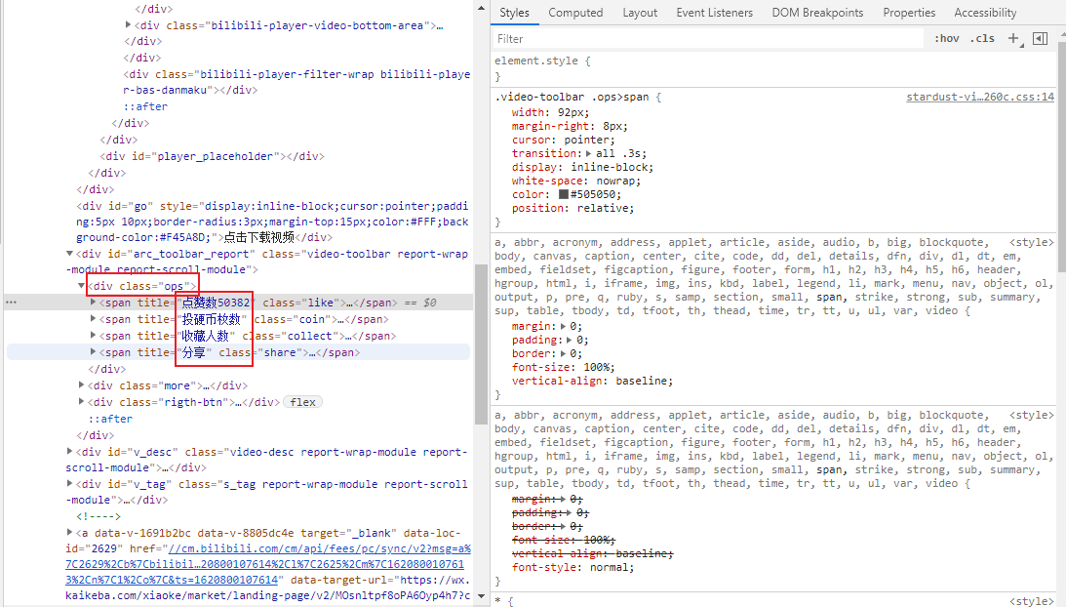The height and width of the screenshot is (607, 1066).
Task: Expand the span class share node
Action: [93, 352]
